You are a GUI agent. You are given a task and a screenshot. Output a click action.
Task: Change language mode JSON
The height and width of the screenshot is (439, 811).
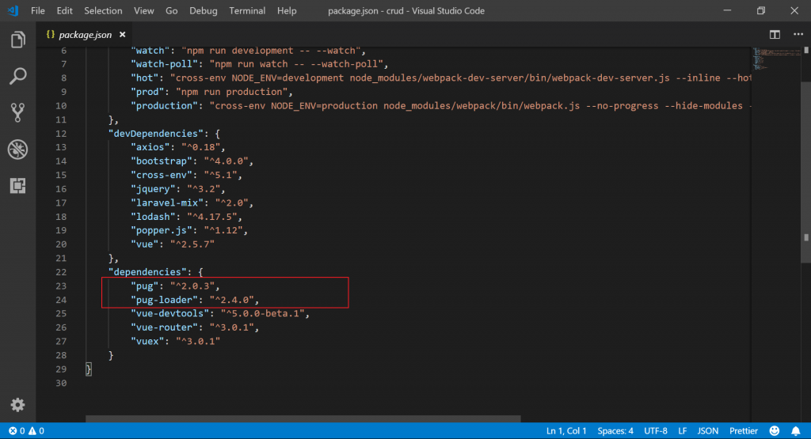pyautogui.click(x=707, y=431)
